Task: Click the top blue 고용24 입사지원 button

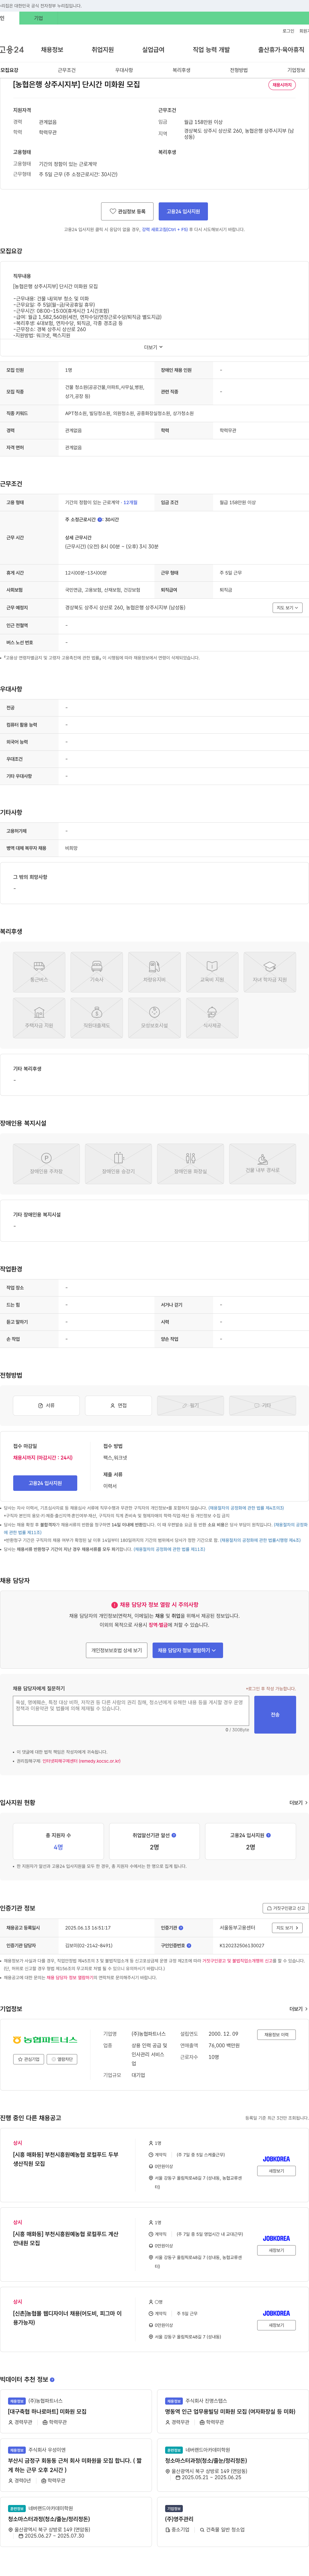Action: 183,211
